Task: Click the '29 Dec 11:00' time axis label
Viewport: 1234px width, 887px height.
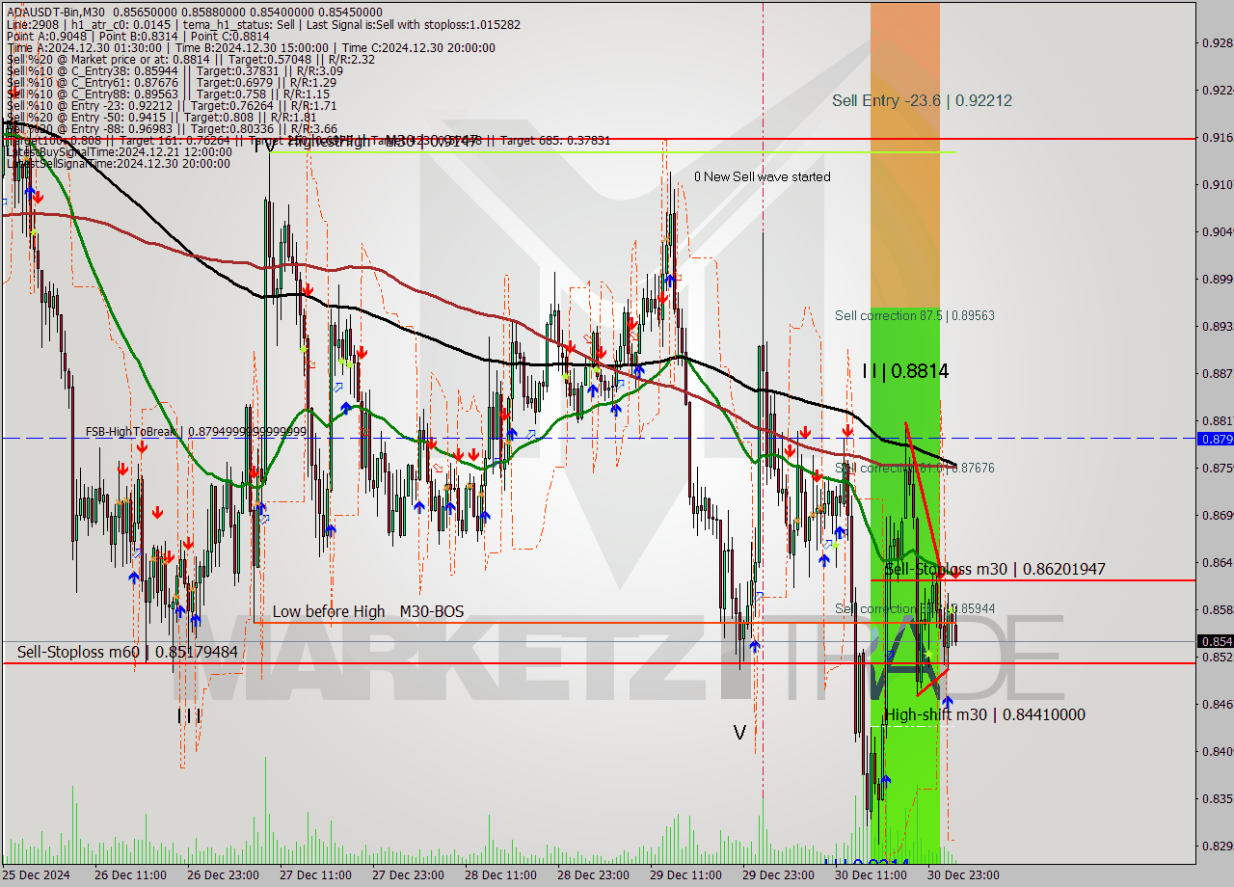Action: [x=685, y=875]
